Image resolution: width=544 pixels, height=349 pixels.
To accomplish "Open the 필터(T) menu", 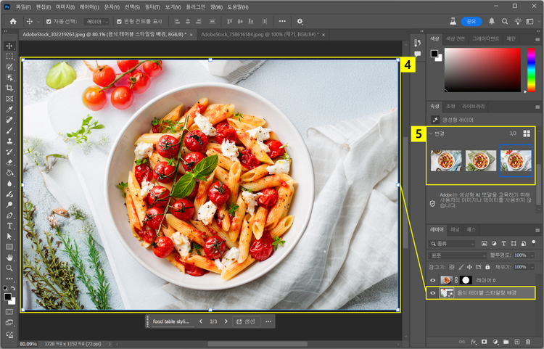I will 152,7.
